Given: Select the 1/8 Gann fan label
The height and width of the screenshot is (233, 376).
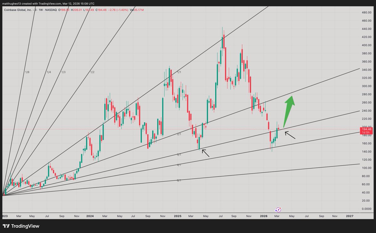Looking at the screenshot, I should [27, 72].
